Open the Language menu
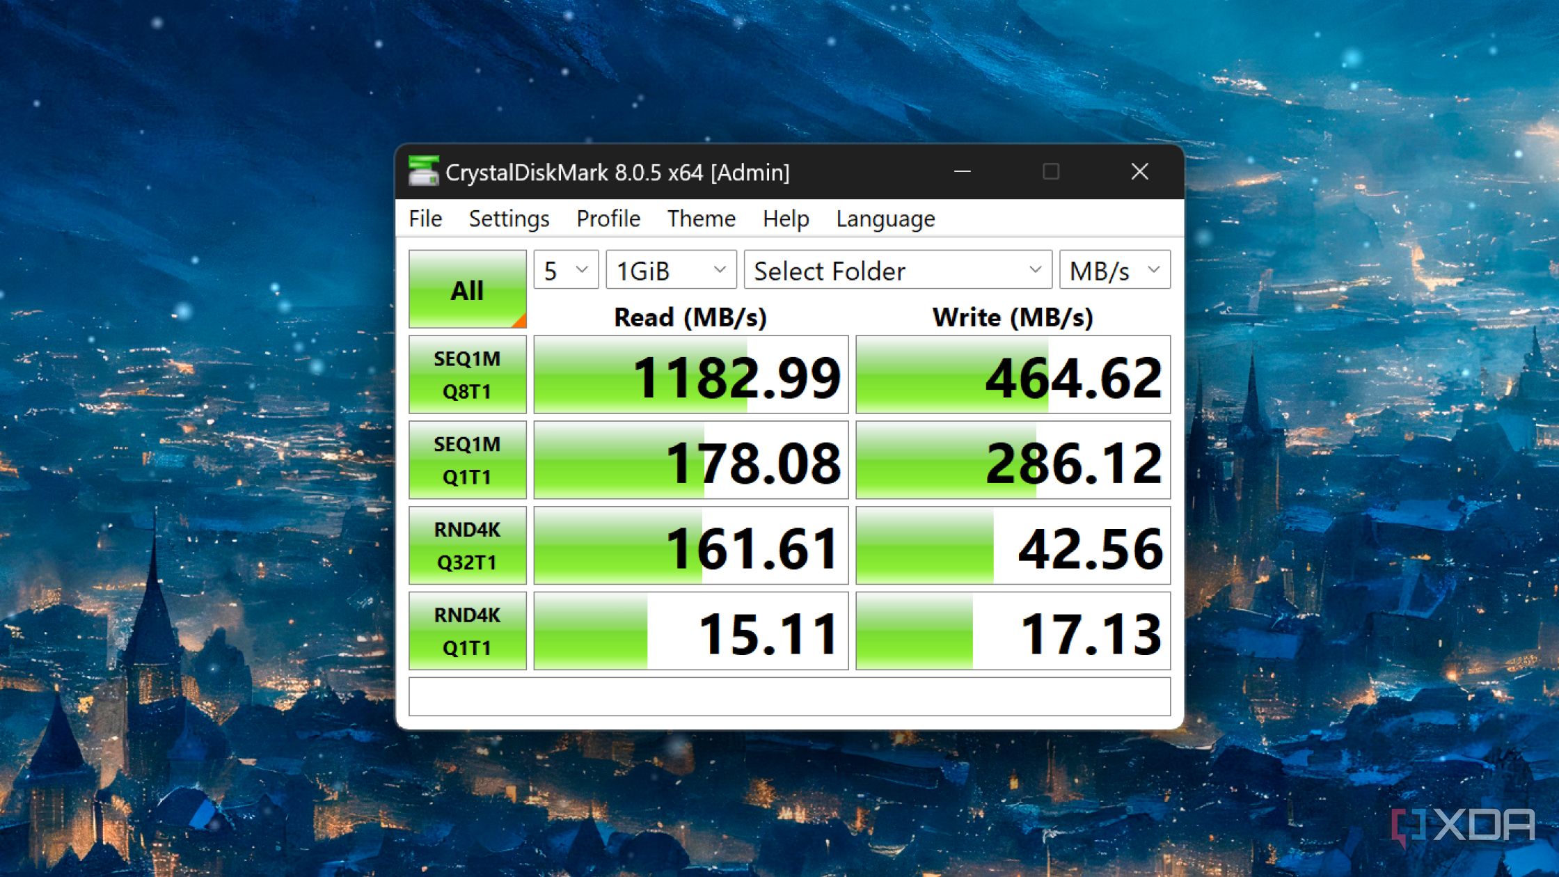 (885, 219)
